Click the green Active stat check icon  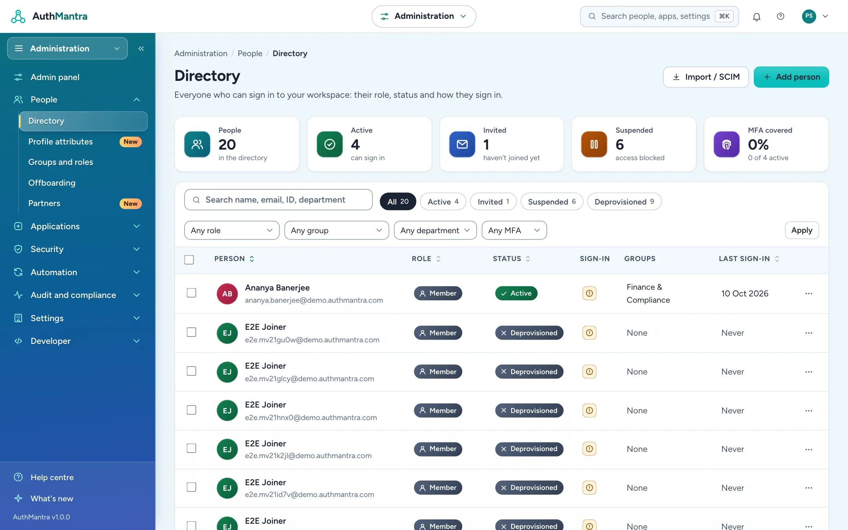pyautogui.click(x=330, y=144)
